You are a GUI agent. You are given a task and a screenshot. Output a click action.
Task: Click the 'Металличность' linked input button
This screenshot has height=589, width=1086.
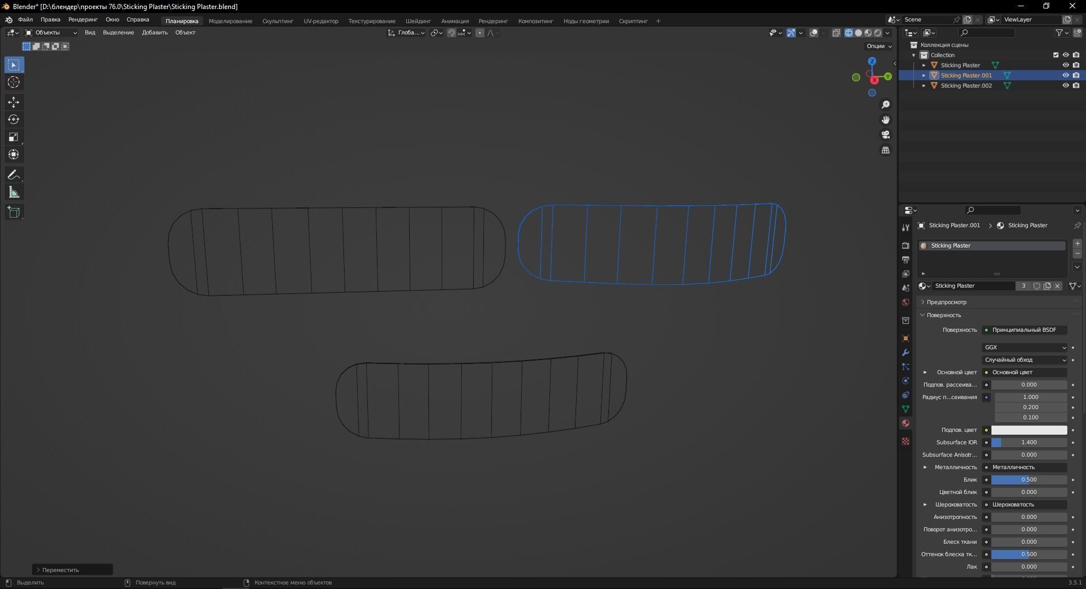(1025, 467)
